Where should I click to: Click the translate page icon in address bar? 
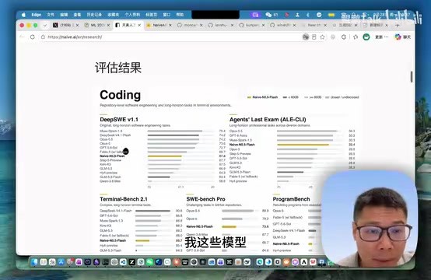tap(306, 37)
